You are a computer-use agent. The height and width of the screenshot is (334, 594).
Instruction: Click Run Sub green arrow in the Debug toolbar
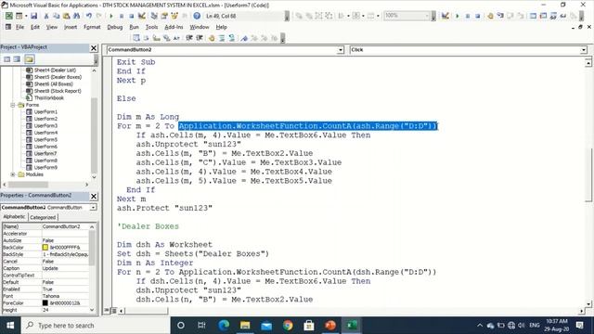coord(458,16)
